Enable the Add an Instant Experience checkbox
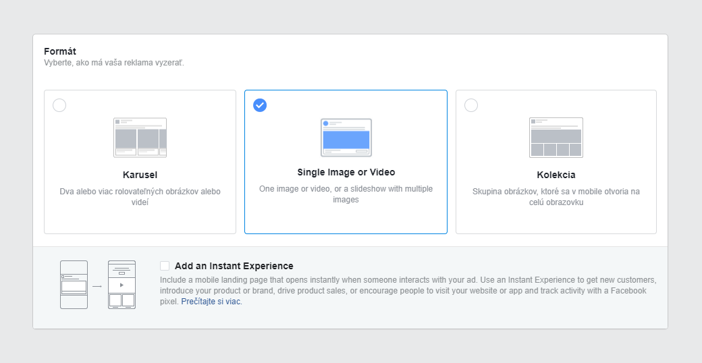Image resolution: width=702 pixels, height=363 pixels. point(165,266)
